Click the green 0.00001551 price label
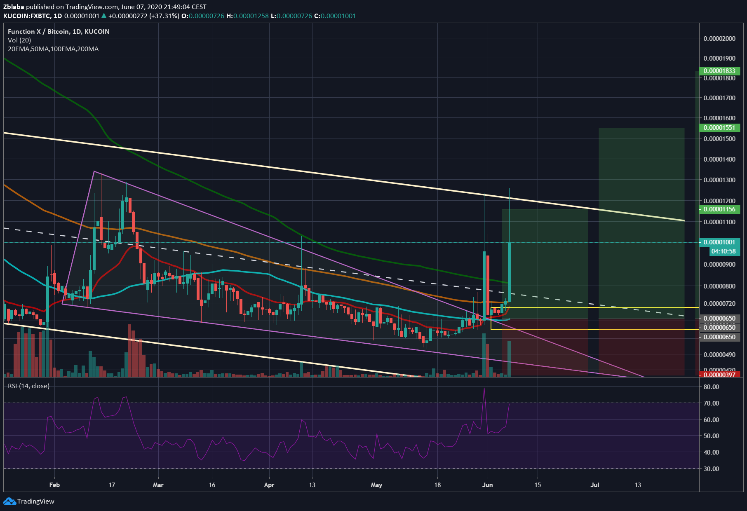 (x=719, y=128)
